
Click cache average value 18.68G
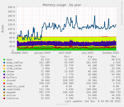click(92, 74)
